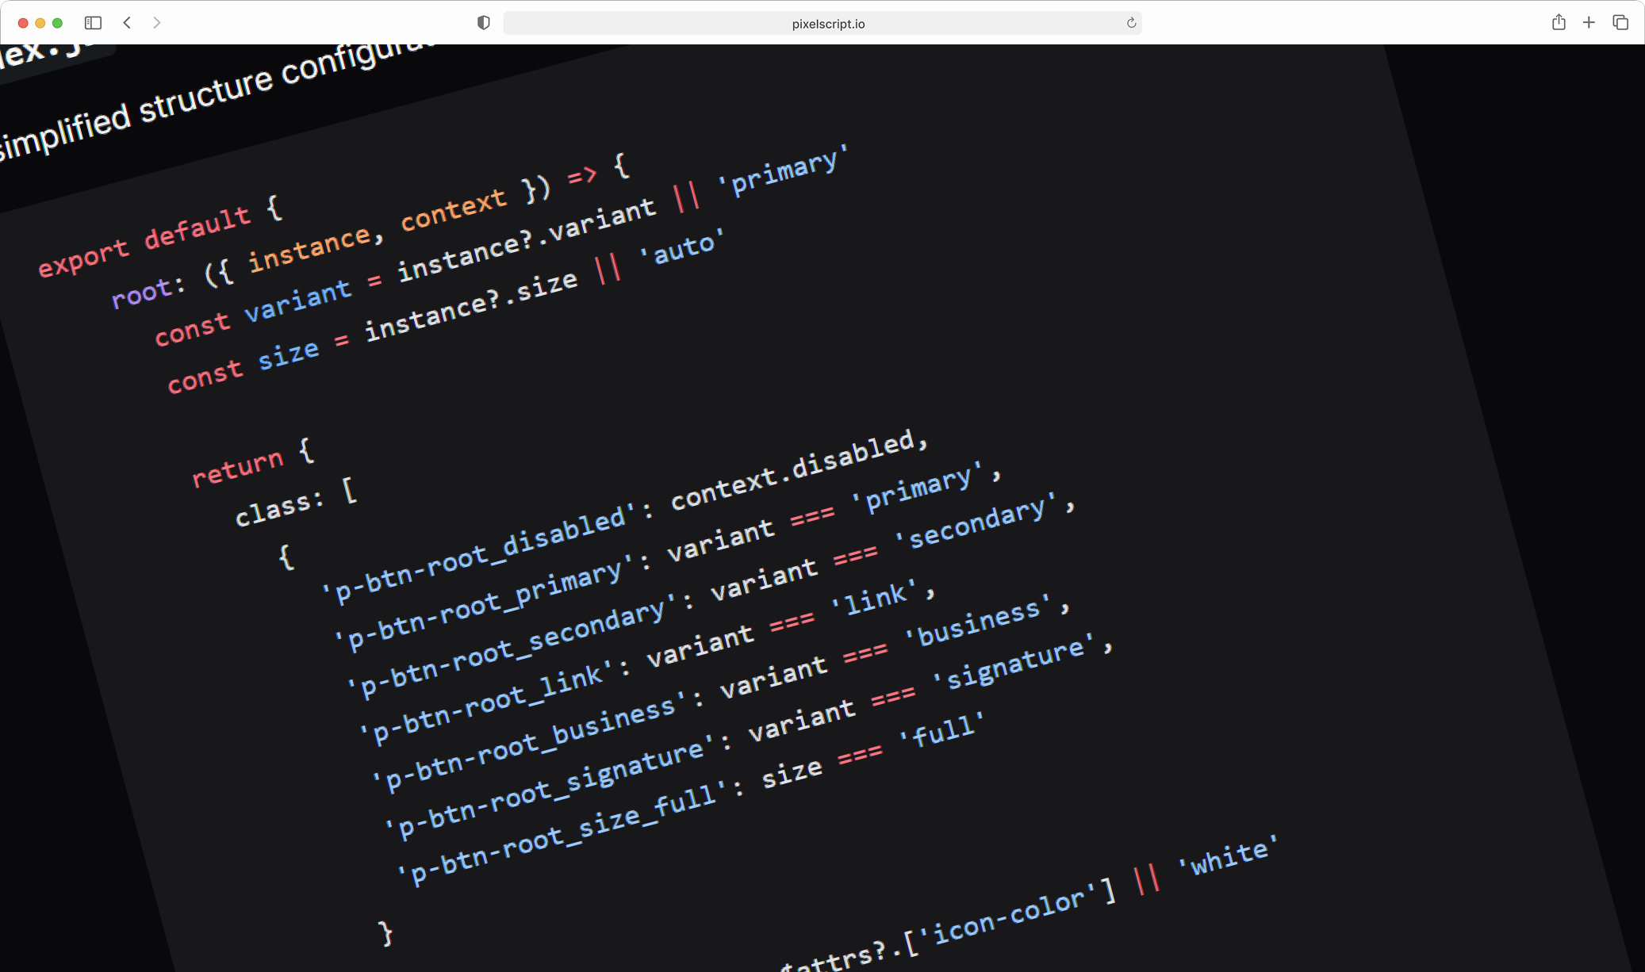Click the 'auto' string literal
Viewport: 1645px width, 972px height.
(682, 247)
